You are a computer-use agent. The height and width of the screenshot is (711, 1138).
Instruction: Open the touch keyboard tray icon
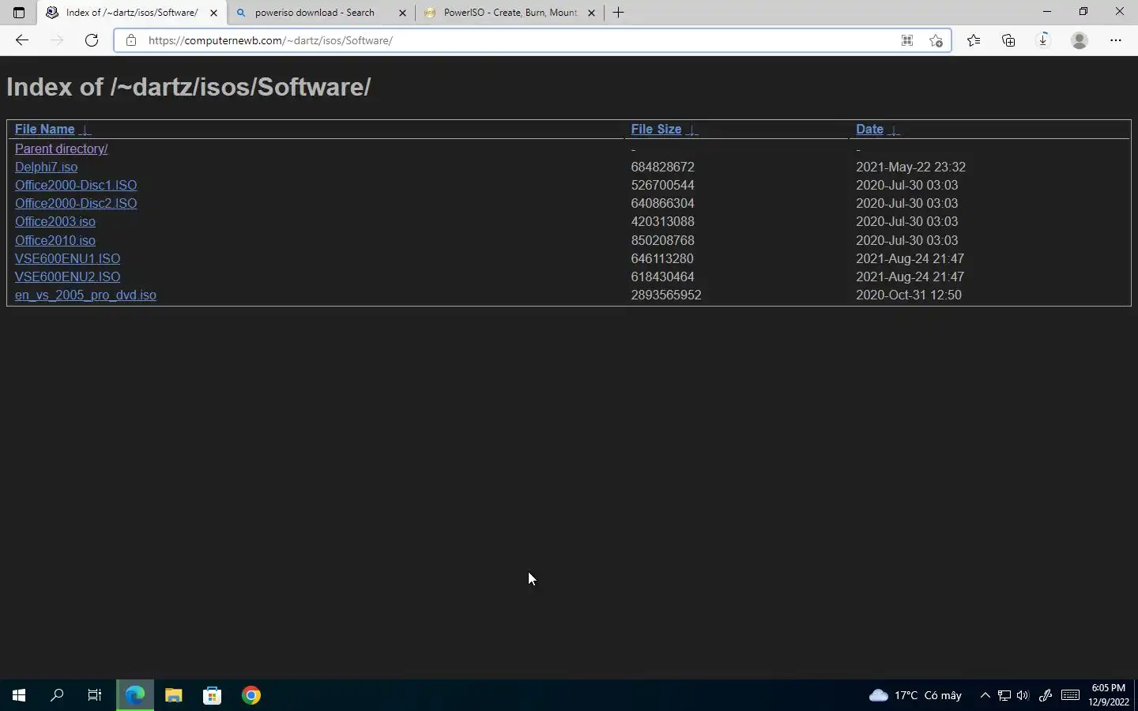pyautogui.click(x=1070, y=695)
